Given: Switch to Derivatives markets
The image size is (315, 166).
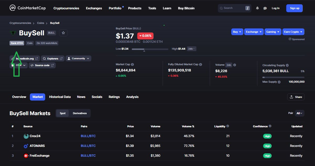Looking at the screenshot, I should click(80, 113).
